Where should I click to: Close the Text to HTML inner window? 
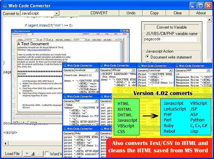pos(127,31)
